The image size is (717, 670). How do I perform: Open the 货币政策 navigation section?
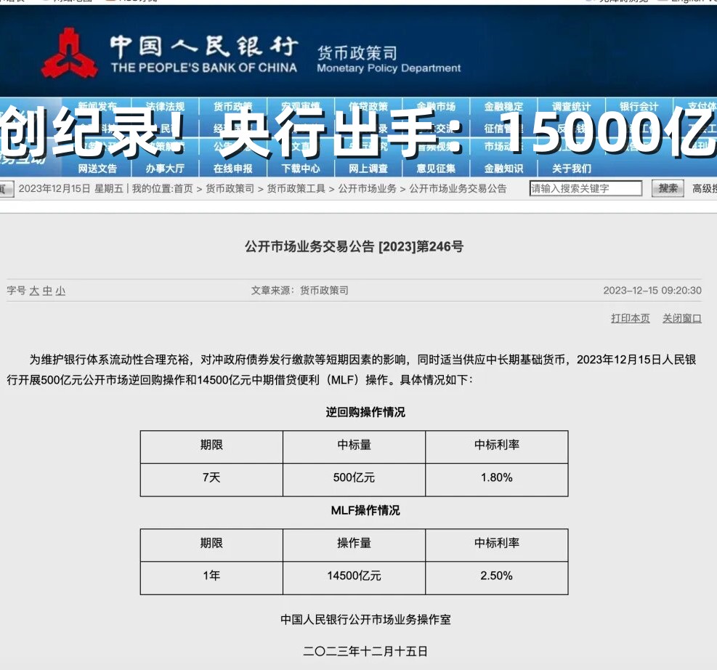click(x=234, y=105)
